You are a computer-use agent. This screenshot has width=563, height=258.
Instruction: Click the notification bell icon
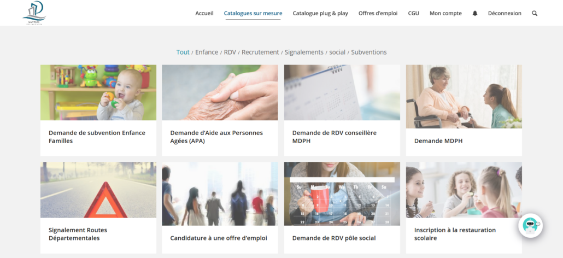pyautogui.click(x=474, y=13)
